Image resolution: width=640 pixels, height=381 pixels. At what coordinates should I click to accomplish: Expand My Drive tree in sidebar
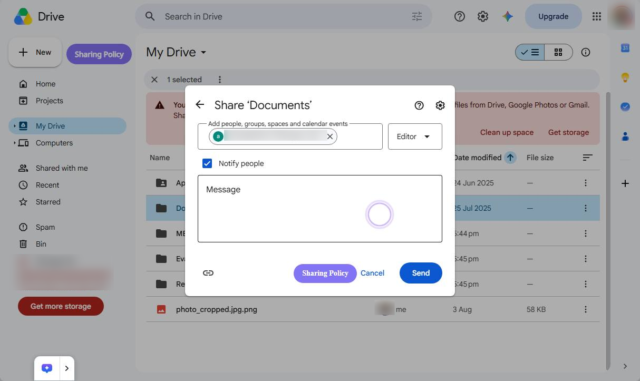15,126
